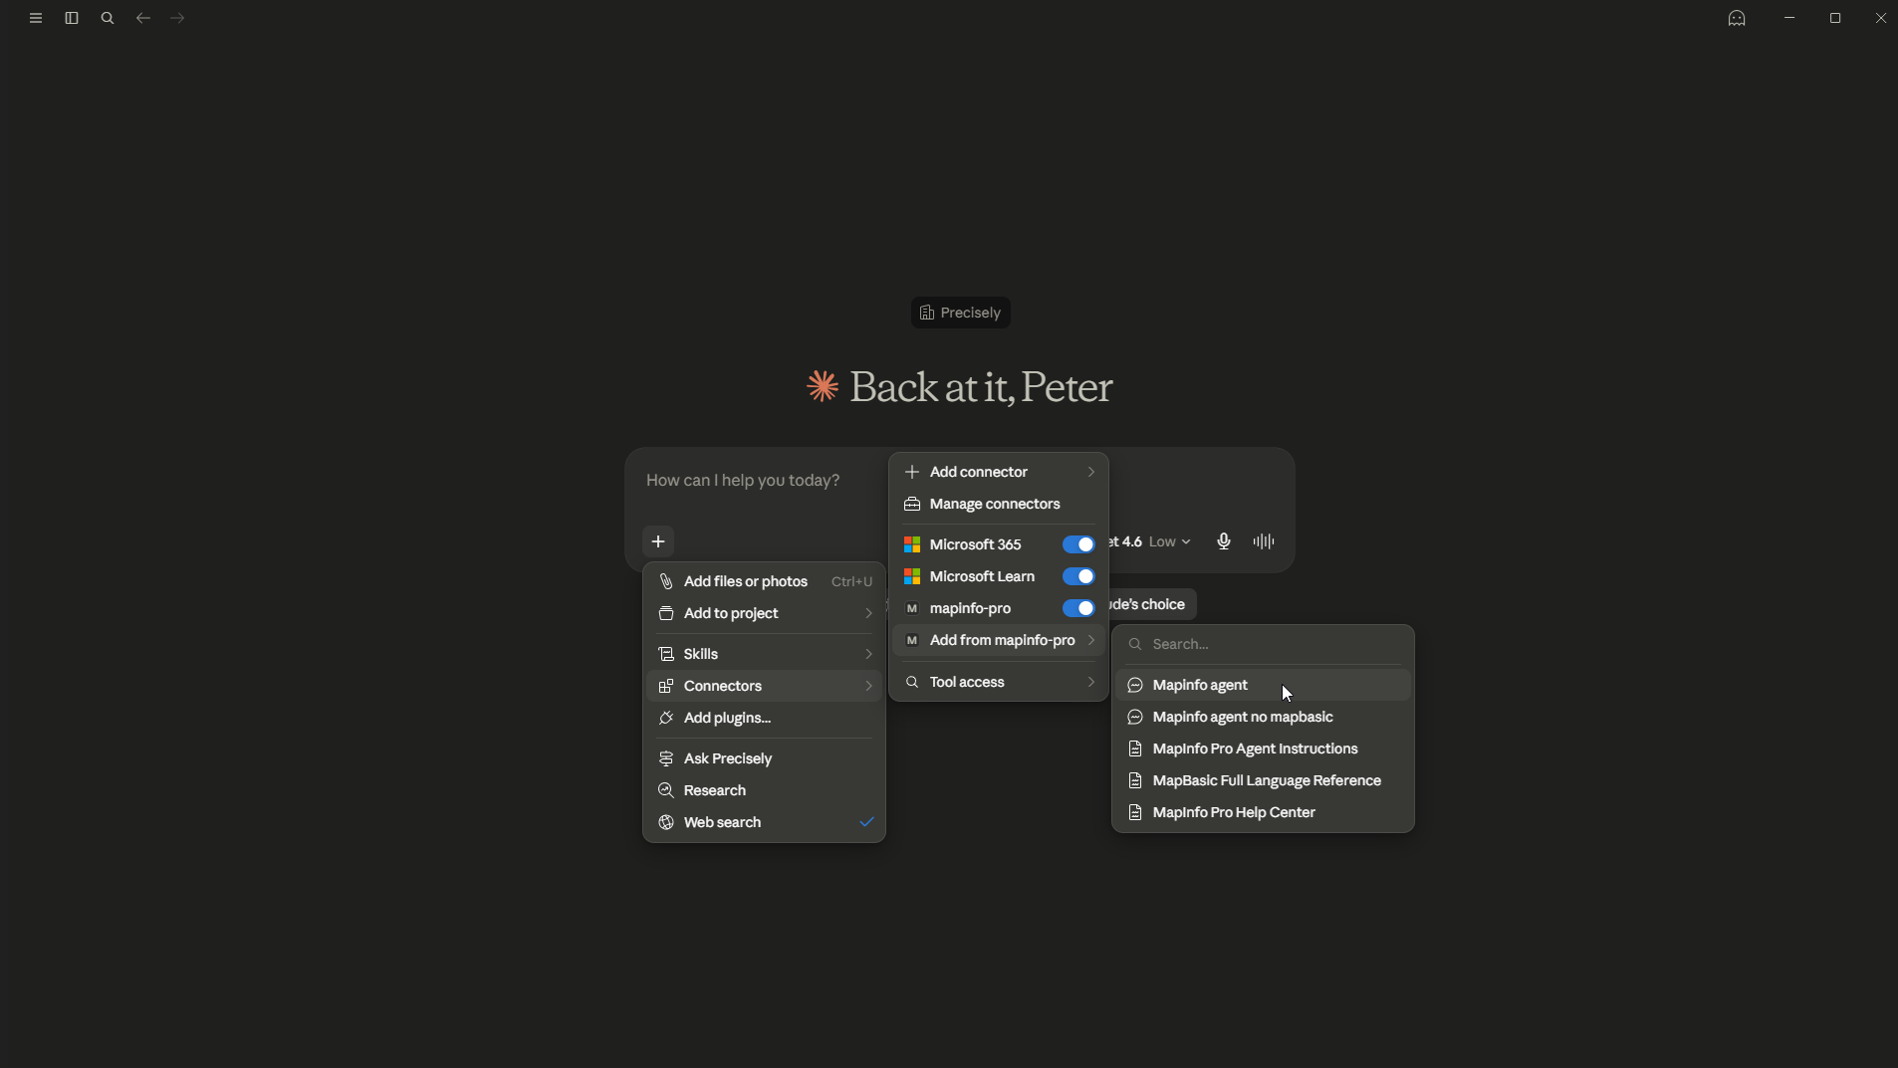
Task: Click the Search field in mapinfo-pro list
Action: [x=1263, y=644]
